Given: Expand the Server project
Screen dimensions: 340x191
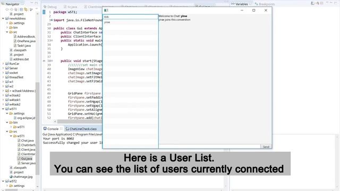Looking at the screenshot, I should point(3,68).
